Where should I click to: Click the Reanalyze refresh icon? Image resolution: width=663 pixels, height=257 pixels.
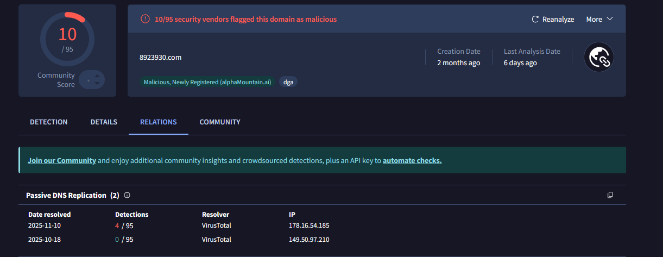535,19
